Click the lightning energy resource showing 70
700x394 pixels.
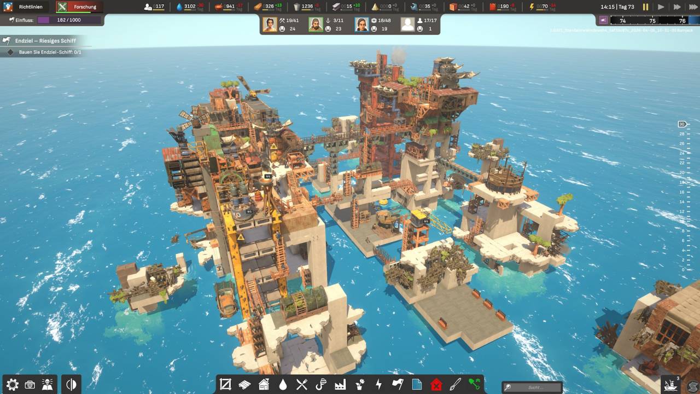pos(541,7)
